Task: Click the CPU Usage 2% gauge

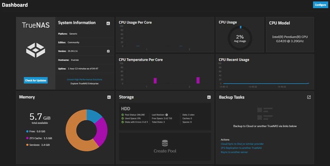Action: [240, 38]
